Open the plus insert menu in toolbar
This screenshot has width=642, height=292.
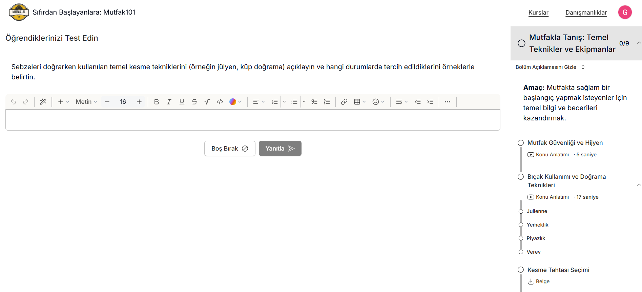point(63,102)
